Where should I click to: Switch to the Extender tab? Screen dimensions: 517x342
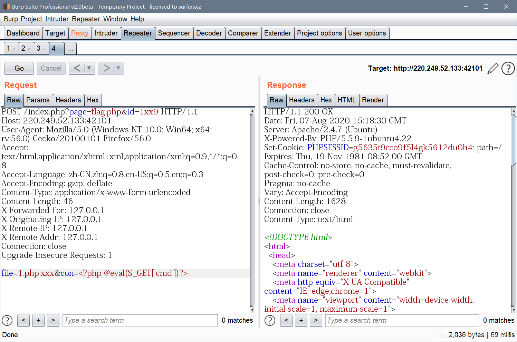(278, 33)
